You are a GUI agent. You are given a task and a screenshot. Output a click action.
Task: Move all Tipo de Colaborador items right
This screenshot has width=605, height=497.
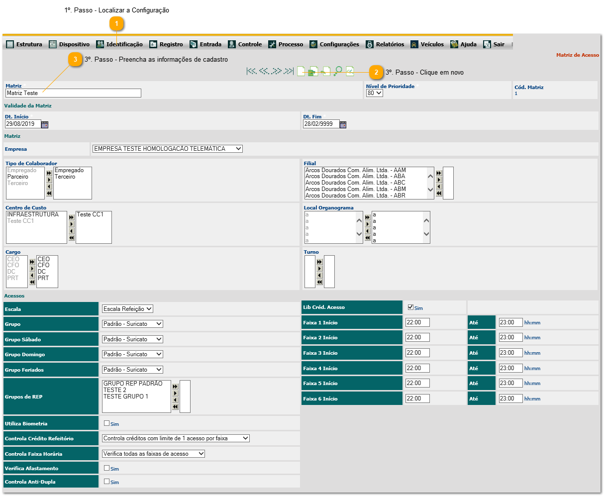(x=49, y=173)
